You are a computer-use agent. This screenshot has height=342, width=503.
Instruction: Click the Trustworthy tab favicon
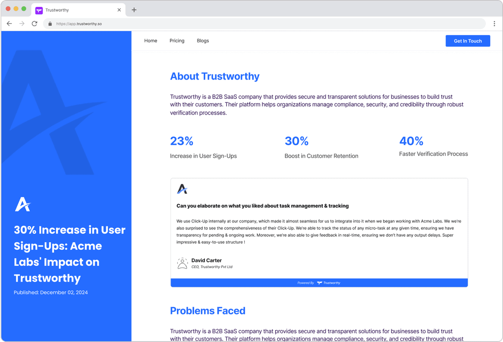coord(39,10)
